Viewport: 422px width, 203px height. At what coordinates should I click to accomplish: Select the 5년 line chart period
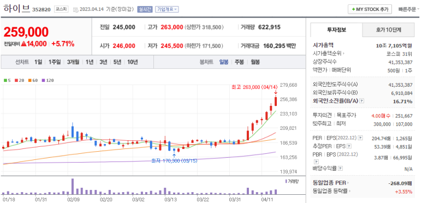117,62
